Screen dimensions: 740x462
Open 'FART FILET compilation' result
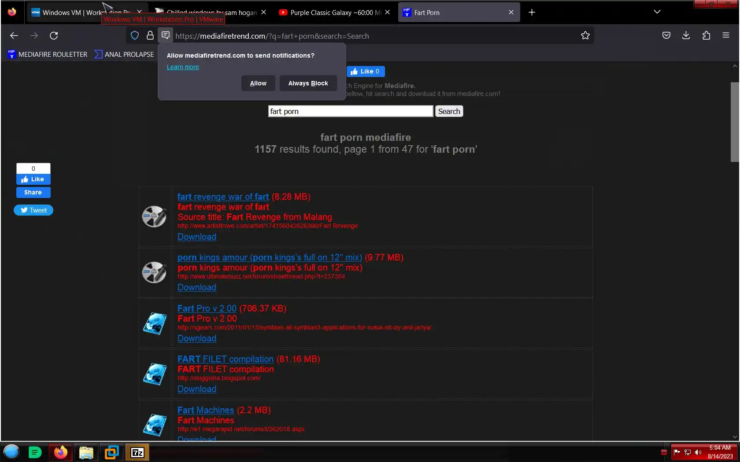(226, 359)
